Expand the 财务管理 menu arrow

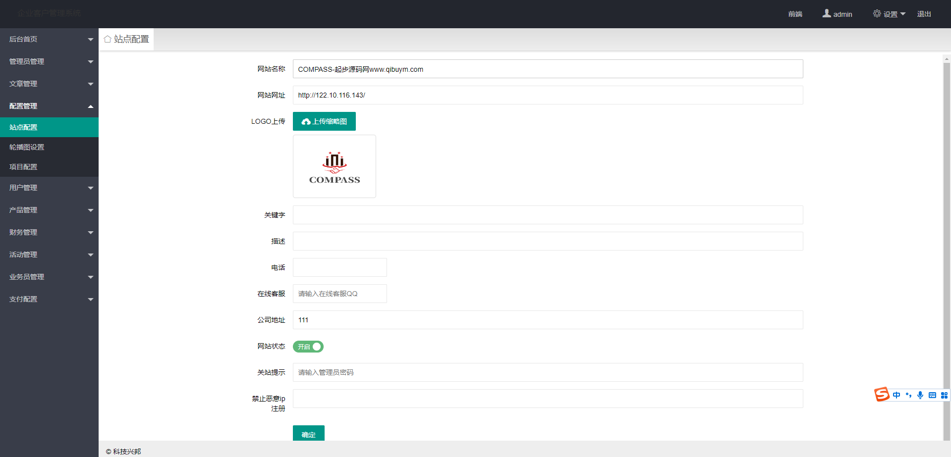(x=91, y=233)
